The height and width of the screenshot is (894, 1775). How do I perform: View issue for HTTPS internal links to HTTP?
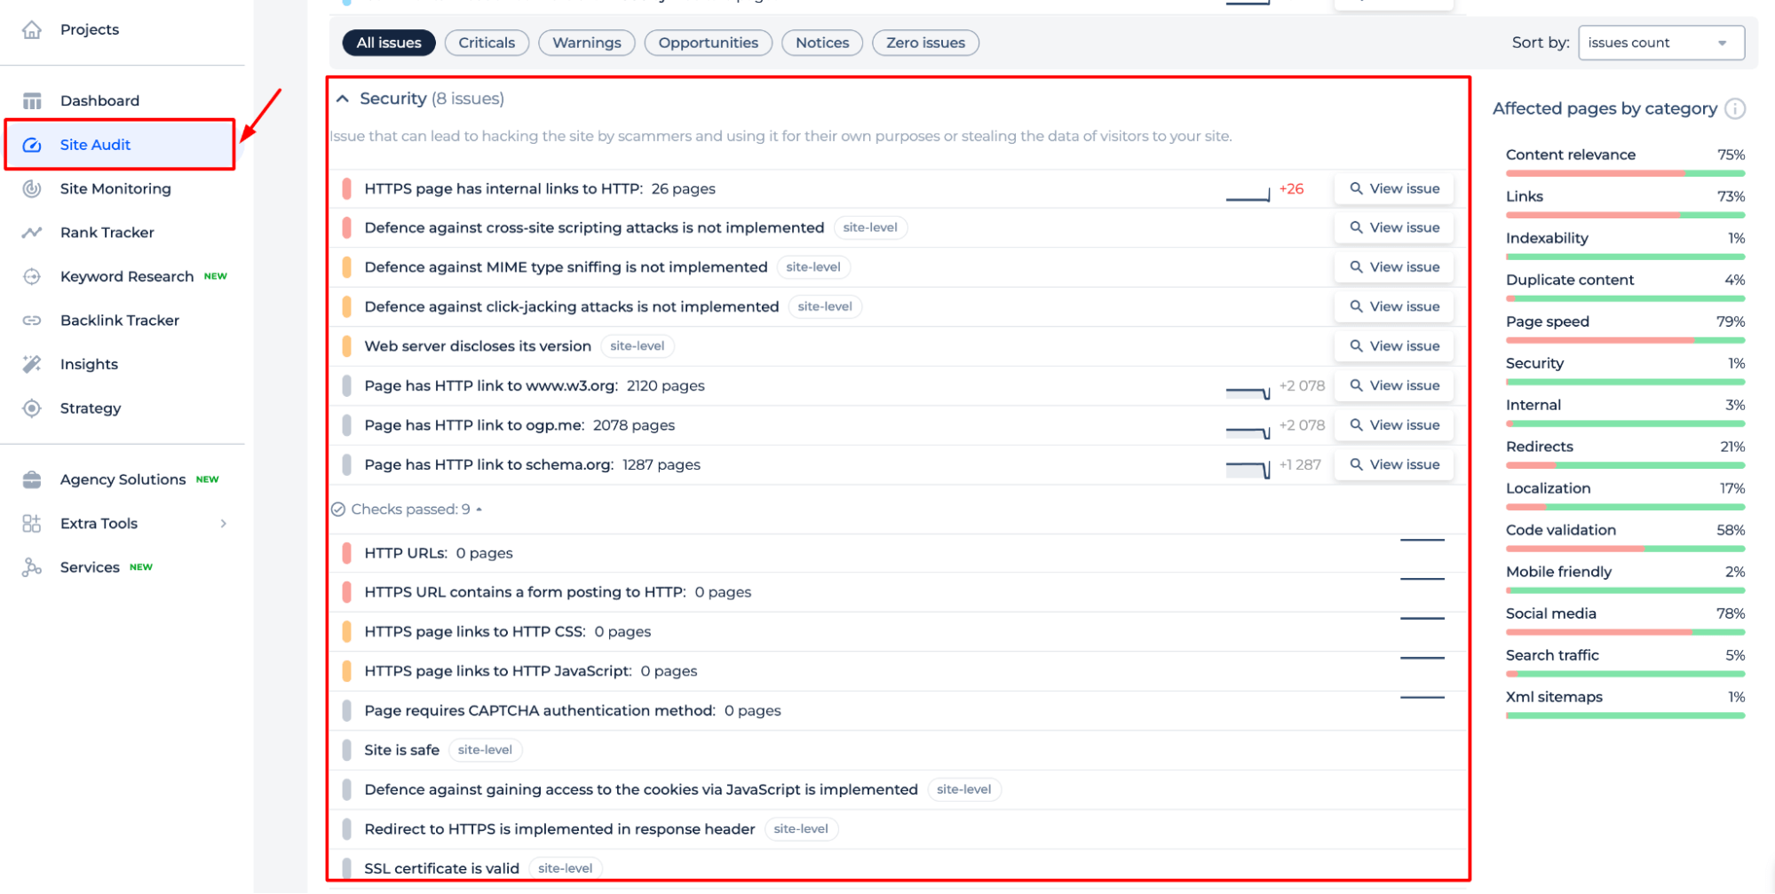point(1394,188)
